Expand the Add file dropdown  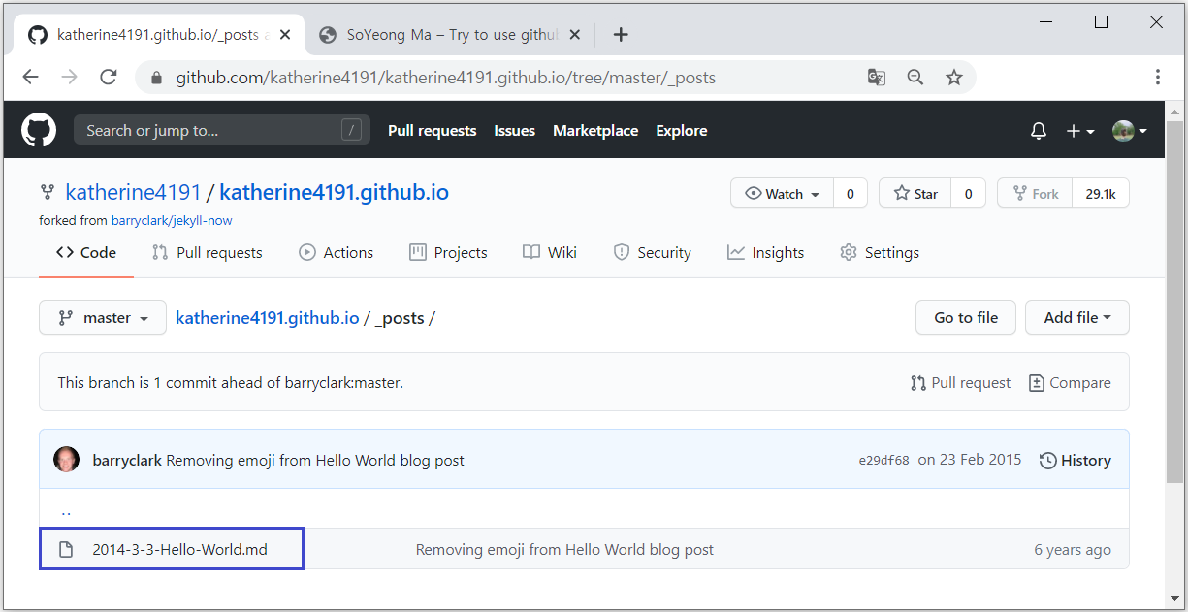point(1077,317)
